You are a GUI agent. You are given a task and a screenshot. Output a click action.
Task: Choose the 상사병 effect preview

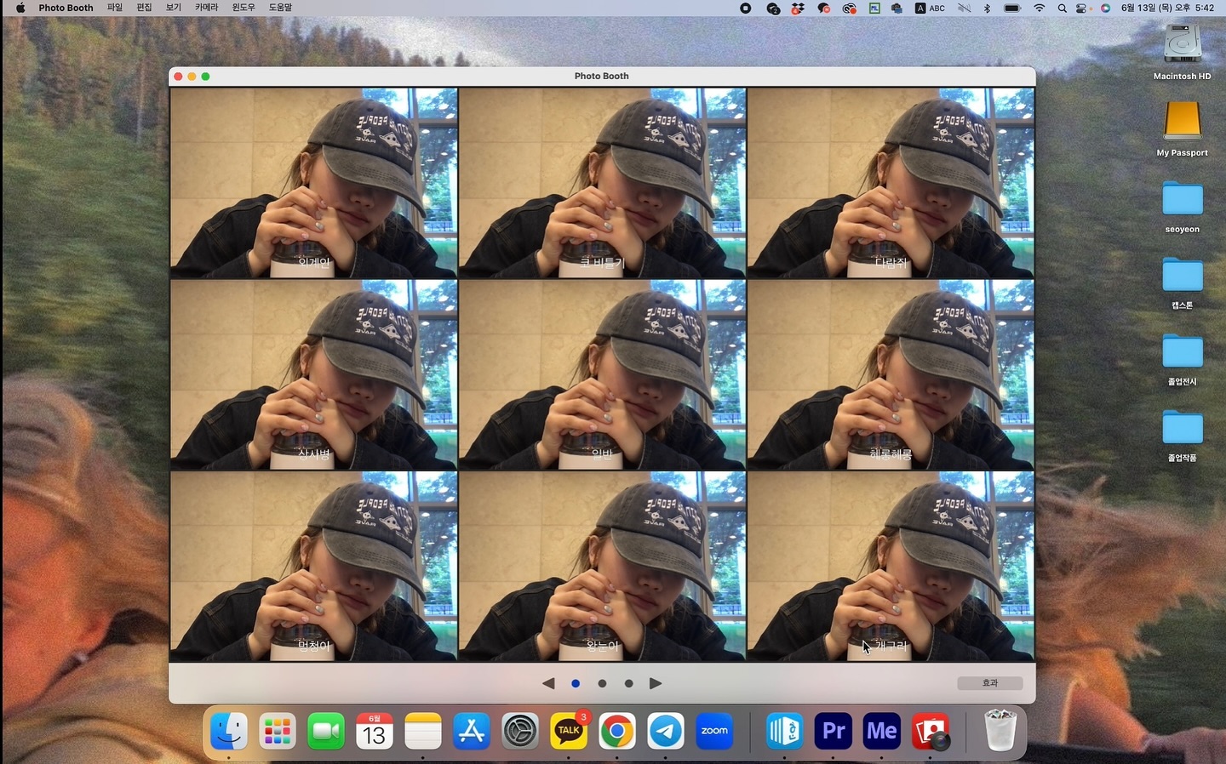(x=314, y=374)
